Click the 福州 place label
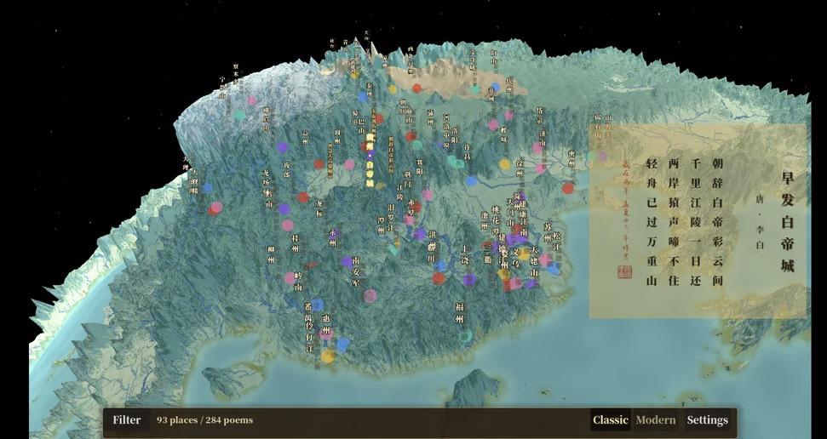 (459, 312)
